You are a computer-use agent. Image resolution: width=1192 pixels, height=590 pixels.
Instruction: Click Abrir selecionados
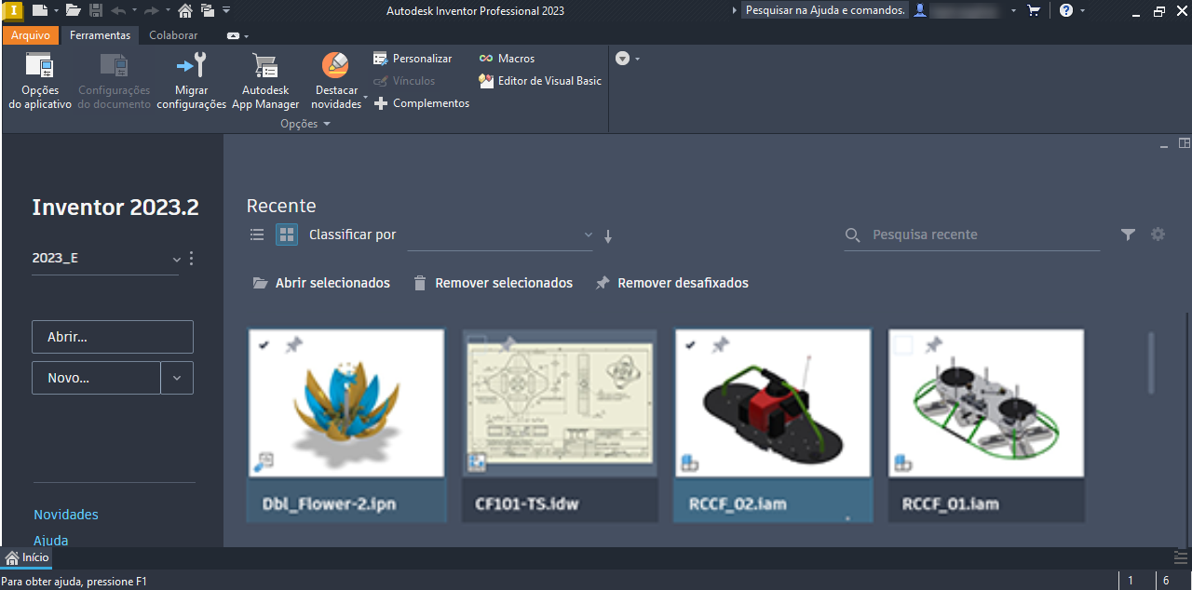[x=321, y=283]
